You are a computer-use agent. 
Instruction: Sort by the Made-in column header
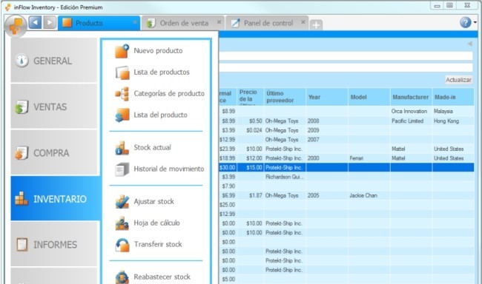(453, 97)
